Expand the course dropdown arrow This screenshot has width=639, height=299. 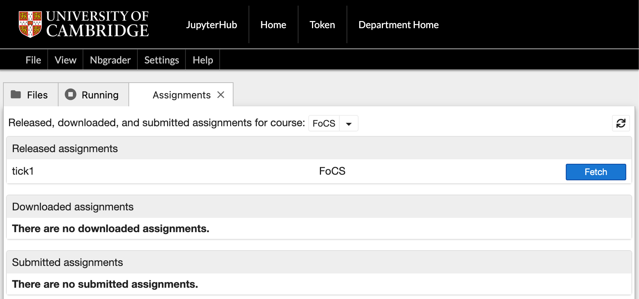pos(349,124)
